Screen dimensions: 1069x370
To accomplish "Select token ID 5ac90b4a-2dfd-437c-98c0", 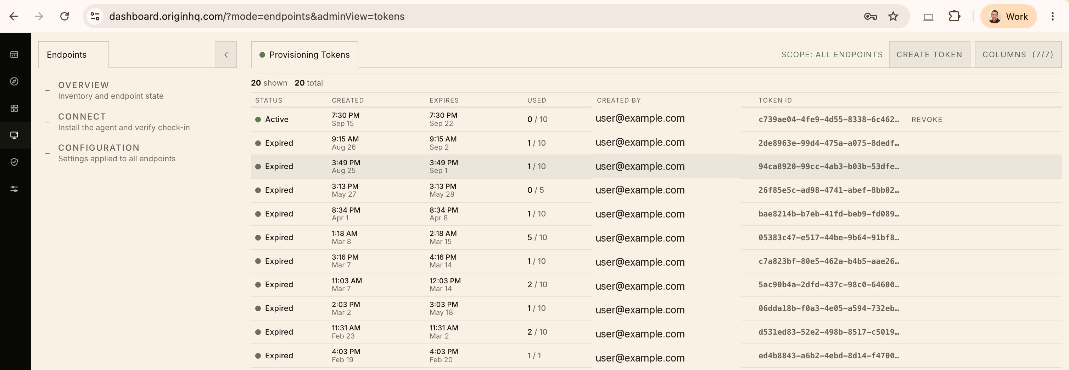I will tap(828, 285).
